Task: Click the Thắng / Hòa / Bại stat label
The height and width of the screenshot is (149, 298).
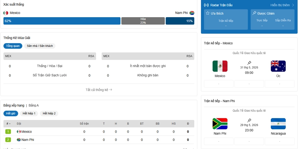Action: coord(50,66)
